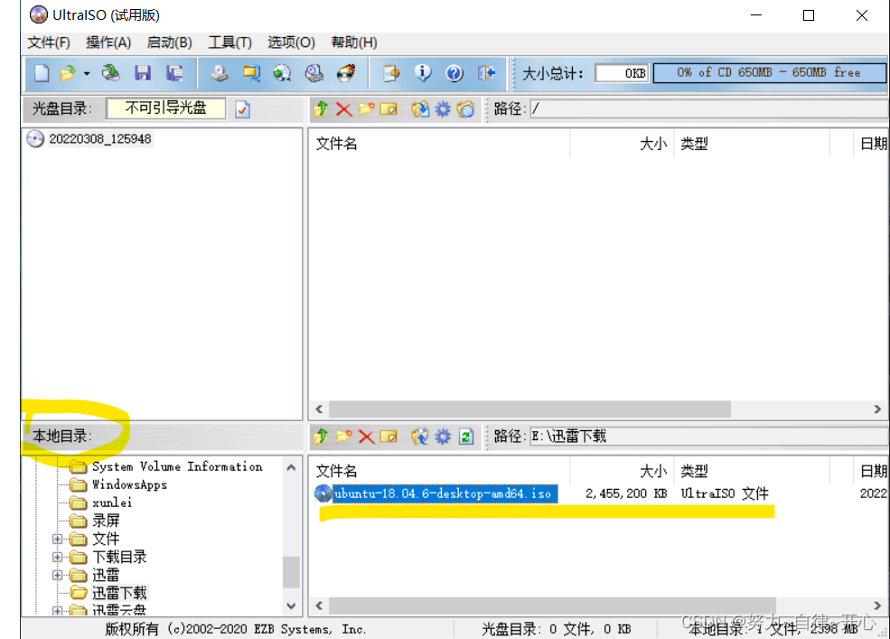Click the info bubble icon in toolbar

pos(422,73)
